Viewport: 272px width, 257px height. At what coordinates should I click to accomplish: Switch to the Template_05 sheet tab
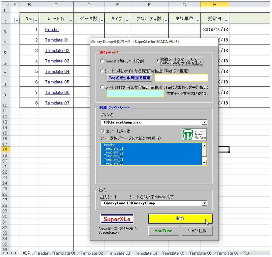tap(173, 253)
